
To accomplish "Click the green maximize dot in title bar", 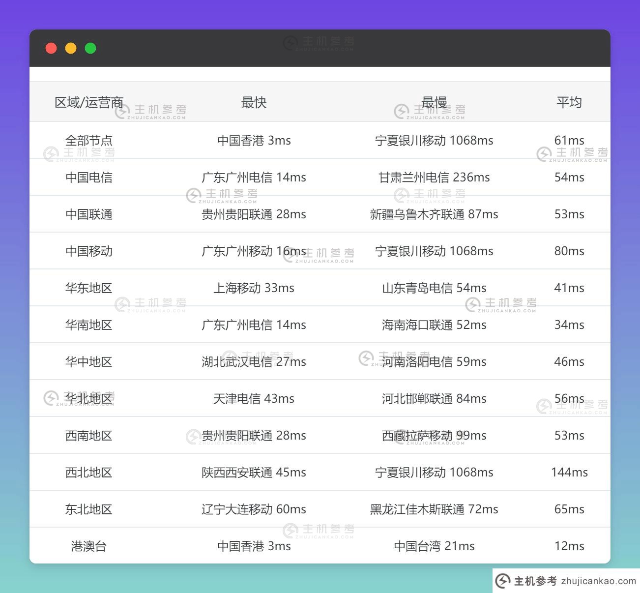I will [90, 48].
